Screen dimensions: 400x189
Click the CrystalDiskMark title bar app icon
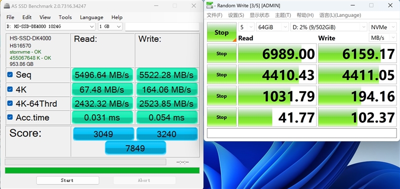click(209, 5)
